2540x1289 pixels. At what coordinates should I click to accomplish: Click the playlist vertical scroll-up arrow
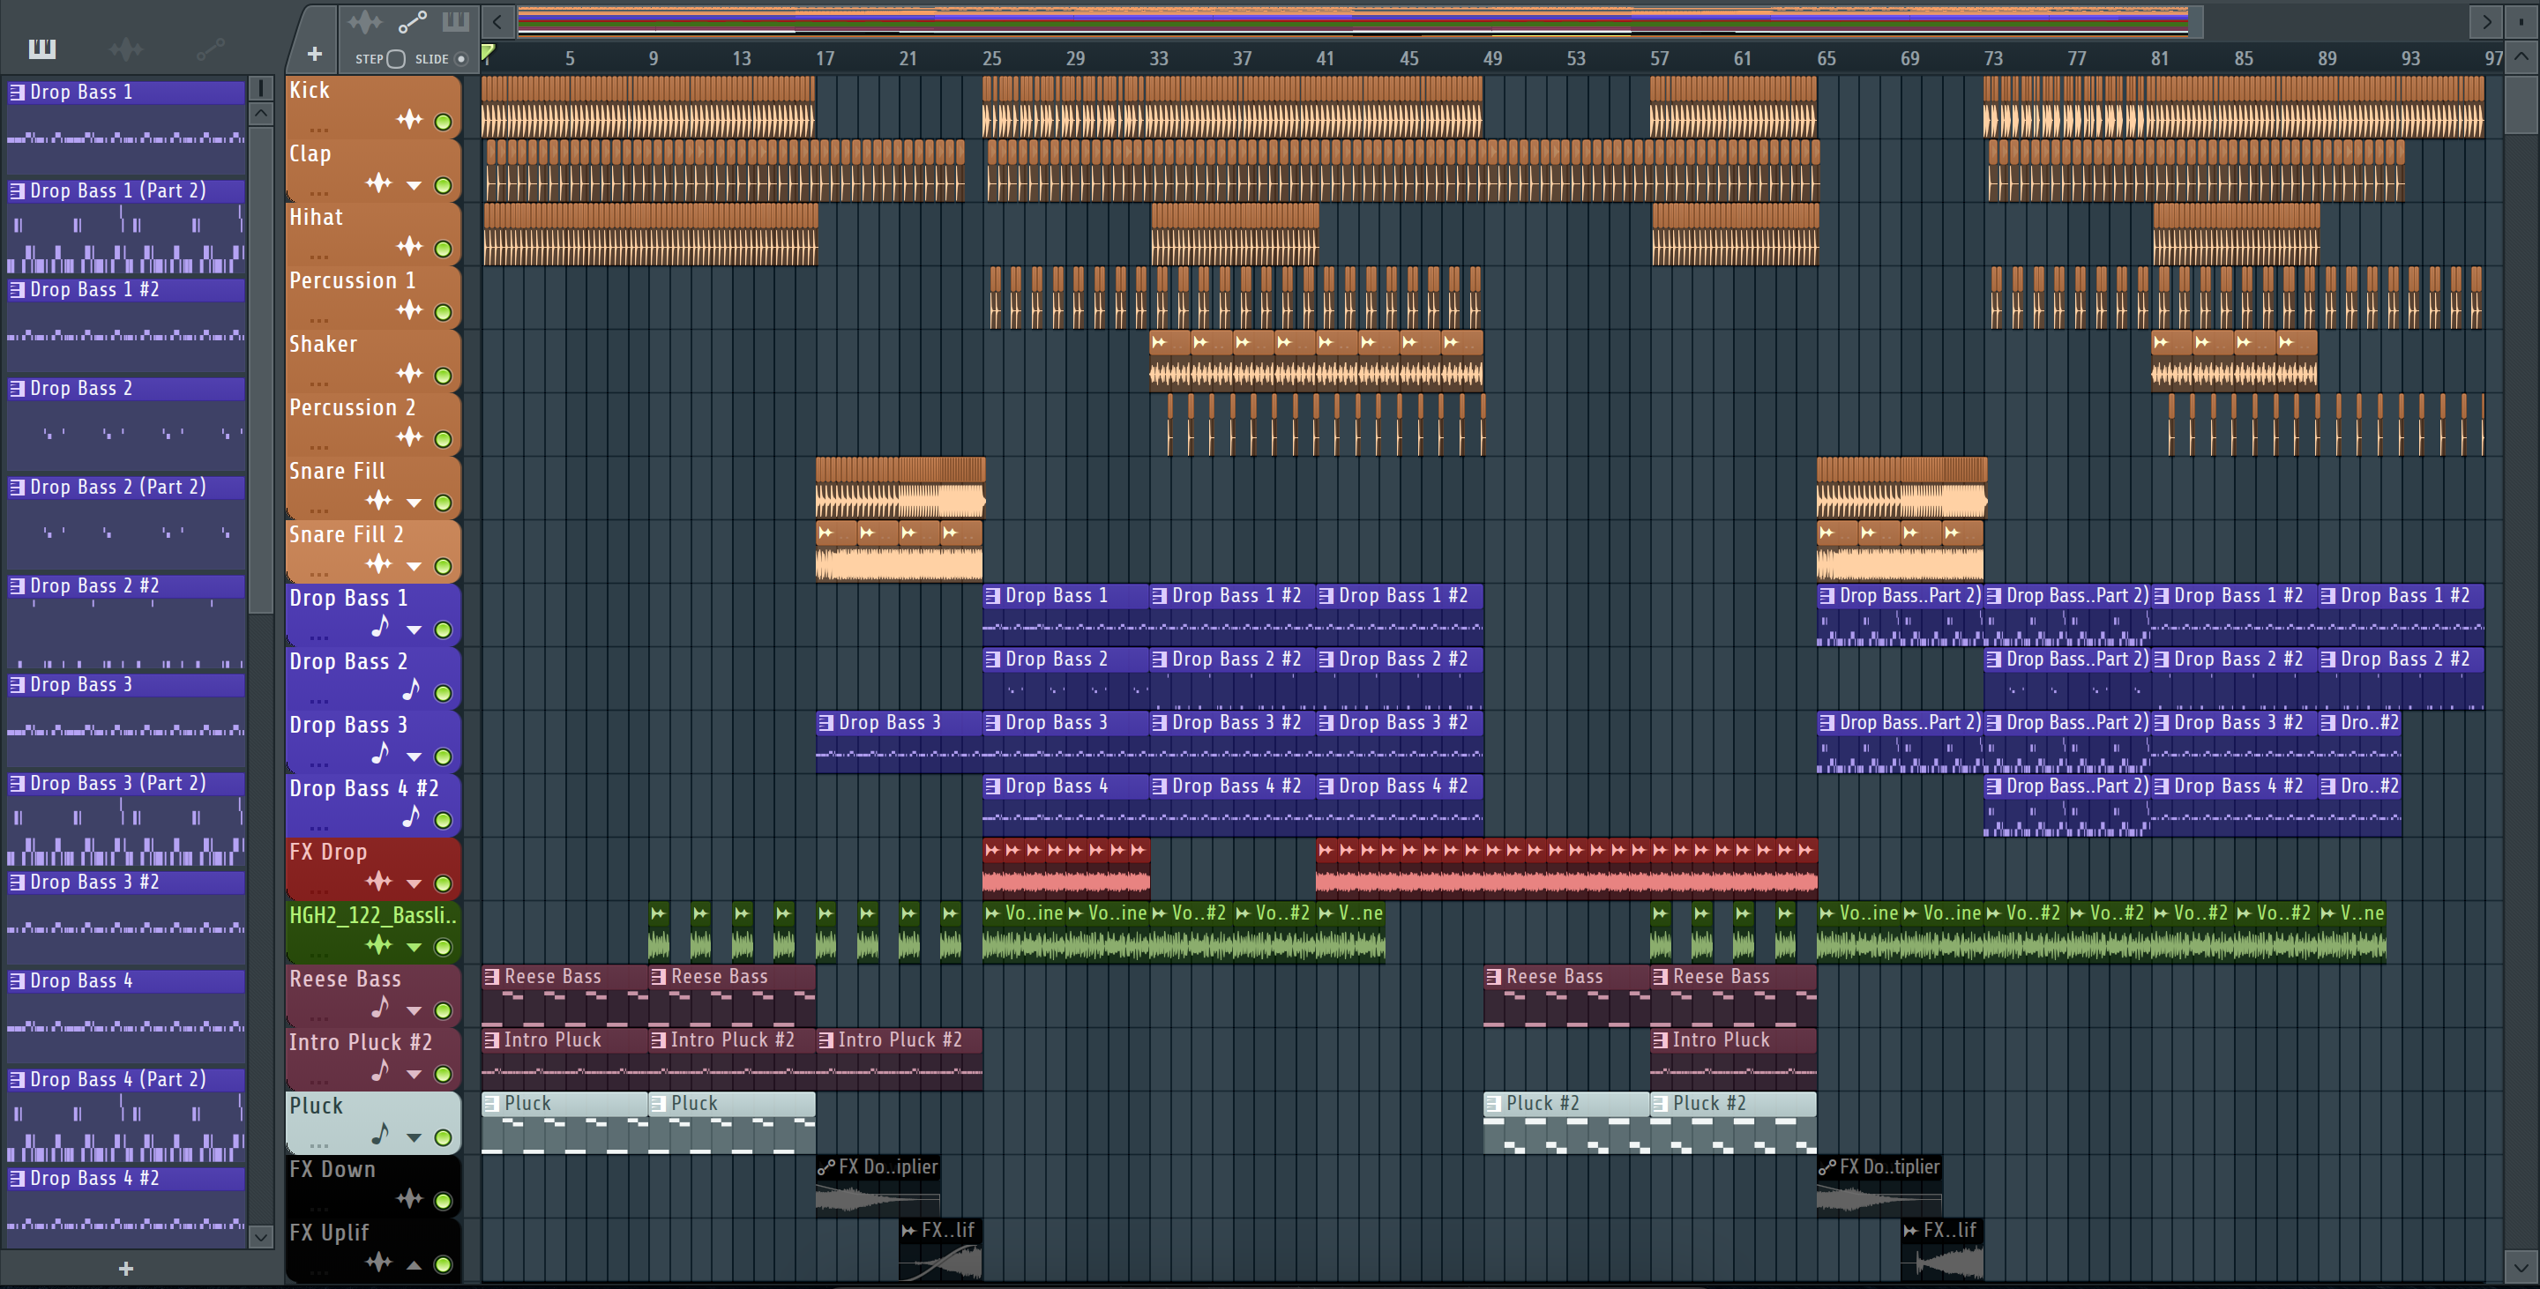tap(2521, 57)
